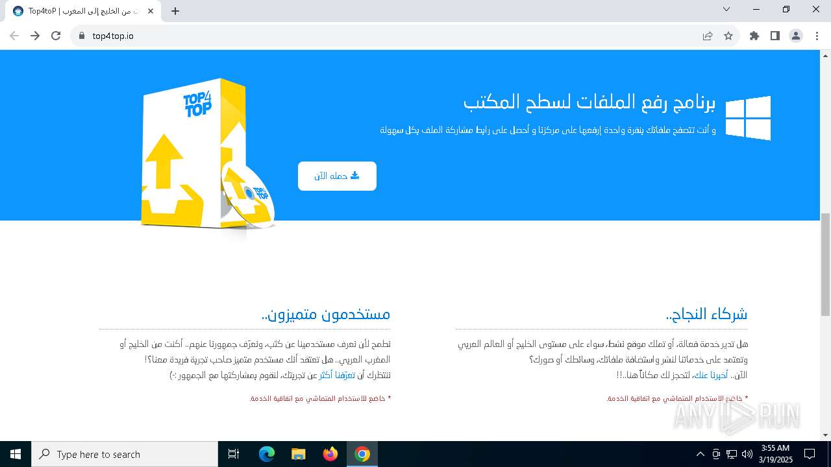The width and height of the screenshot is (831, 467).
Task: Select Chrome in the taskbar
Action: click(362, 454)
